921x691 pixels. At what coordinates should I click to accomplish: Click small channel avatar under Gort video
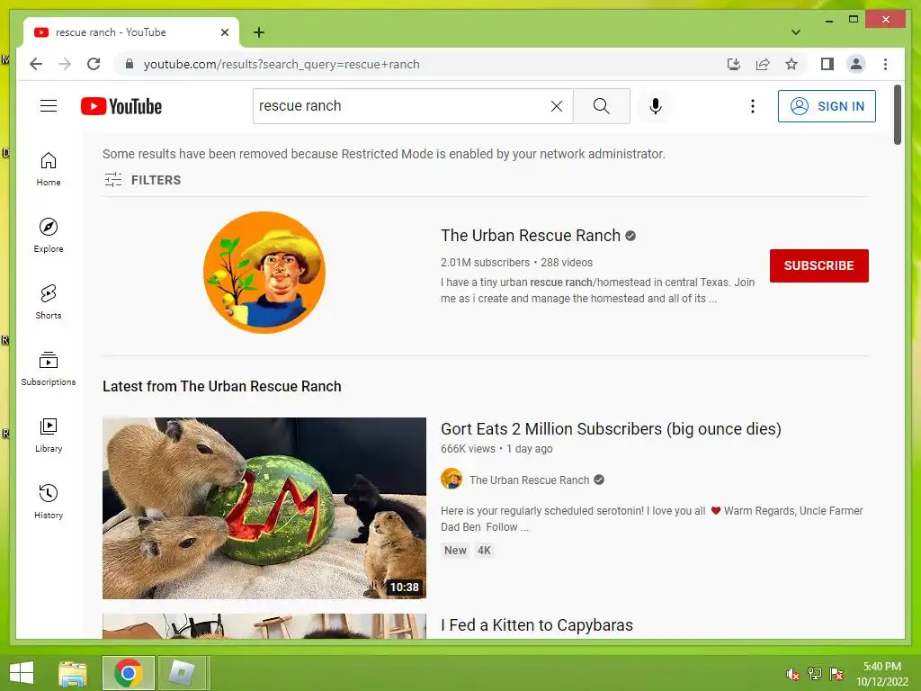coord(452,479)
